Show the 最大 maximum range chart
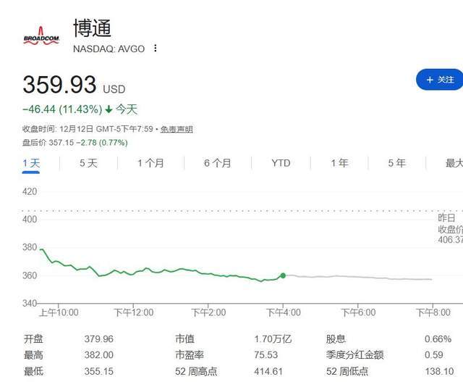This screenshot has width=463, height=382. [454, 163]
